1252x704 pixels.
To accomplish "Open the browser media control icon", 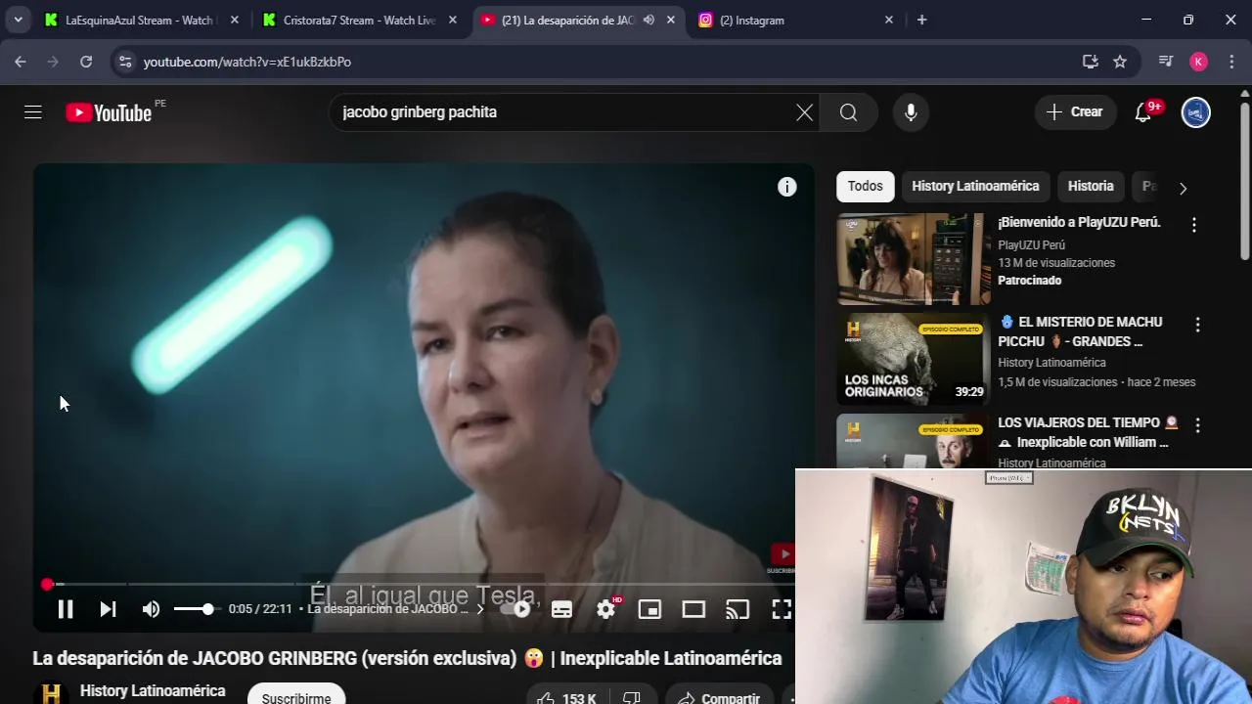I will [x=1166, y=62].
